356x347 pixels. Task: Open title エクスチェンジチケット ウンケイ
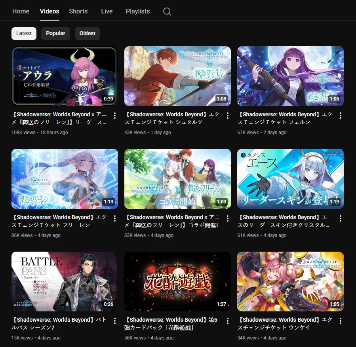pyautogui.click(x=285, y=324)
